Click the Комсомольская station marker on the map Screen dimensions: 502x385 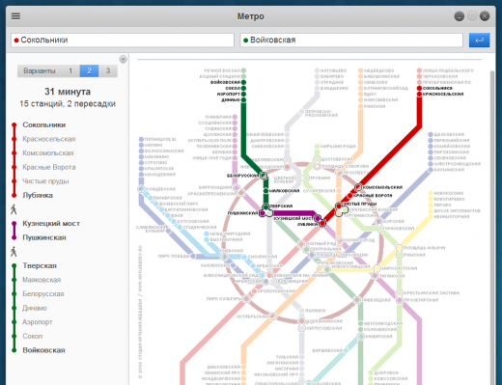click(358, 187)
